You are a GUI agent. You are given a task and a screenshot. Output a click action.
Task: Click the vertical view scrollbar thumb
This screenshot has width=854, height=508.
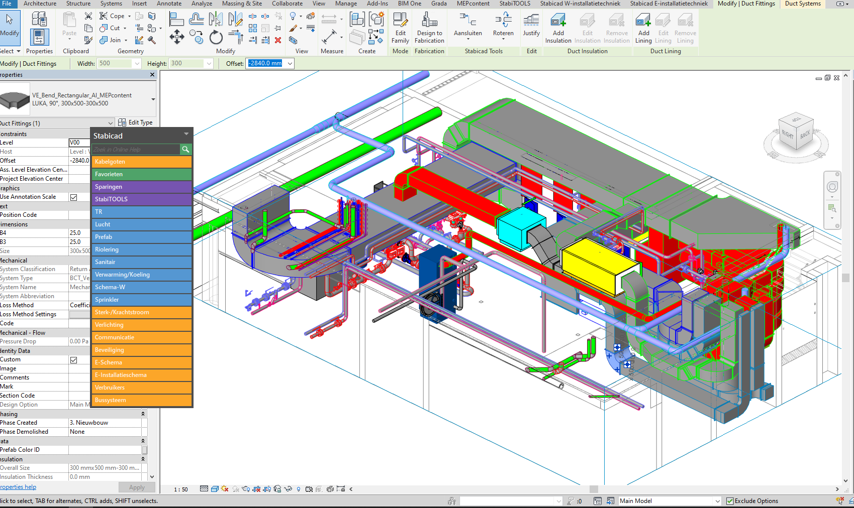[846, 278]
